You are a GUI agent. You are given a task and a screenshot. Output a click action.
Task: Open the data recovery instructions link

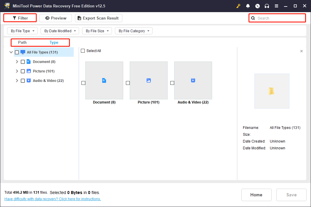pos(53,199)
